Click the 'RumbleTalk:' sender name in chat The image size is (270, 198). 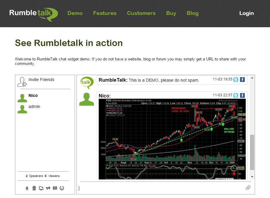[113, 80]
